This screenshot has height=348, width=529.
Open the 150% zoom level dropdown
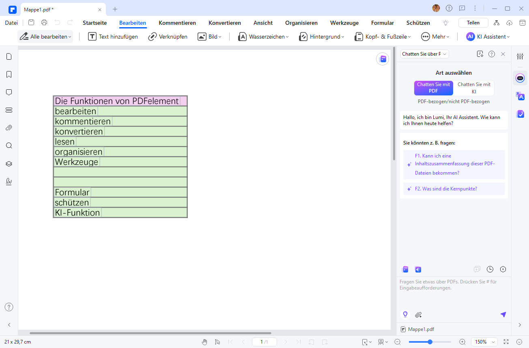tap(484, 342)
